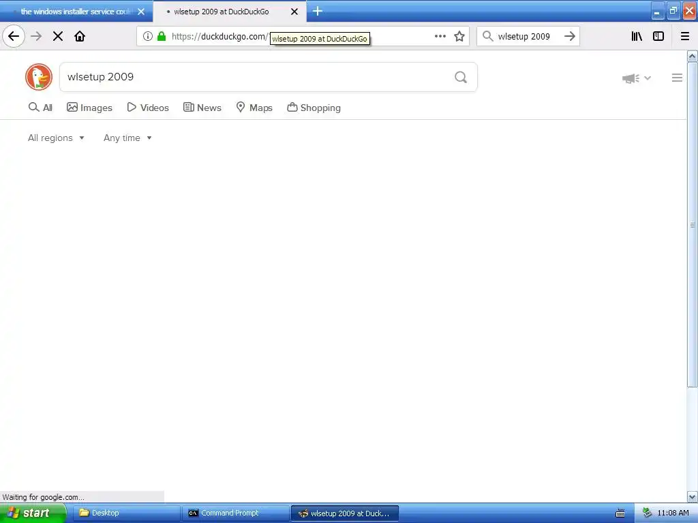This screenshot has width=698, height=523.
Task: Switch to 'the windows installer service' tab
Action: coord(76,12)
